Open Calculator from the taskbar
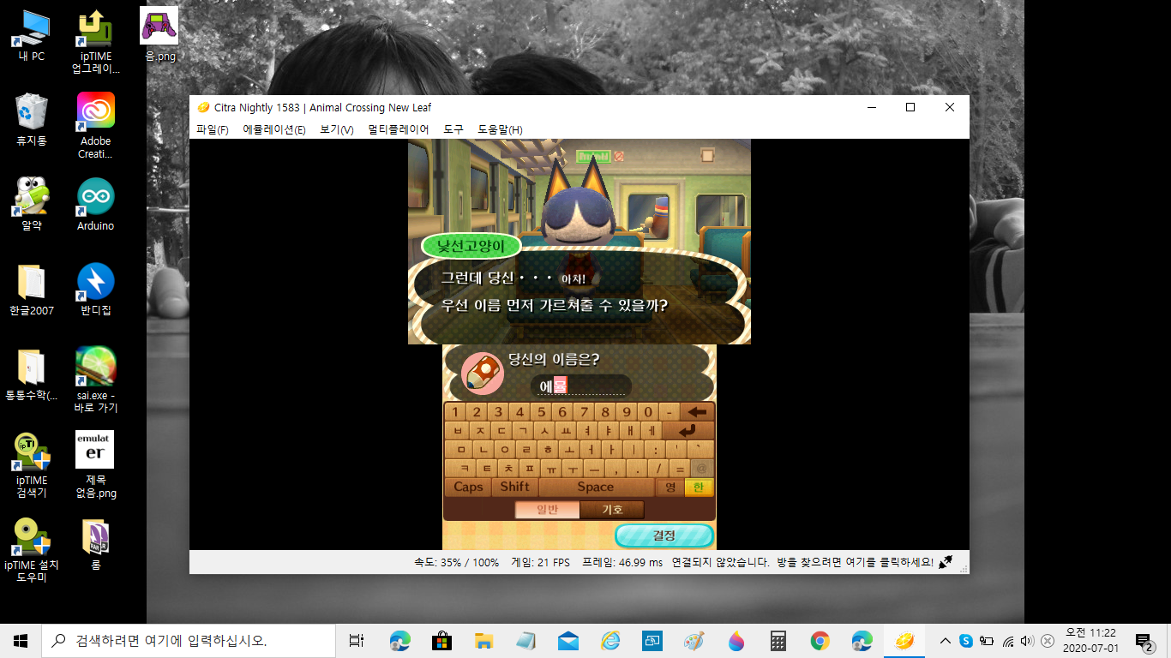This screenshot has width=1171, height=658. [778, 640]
